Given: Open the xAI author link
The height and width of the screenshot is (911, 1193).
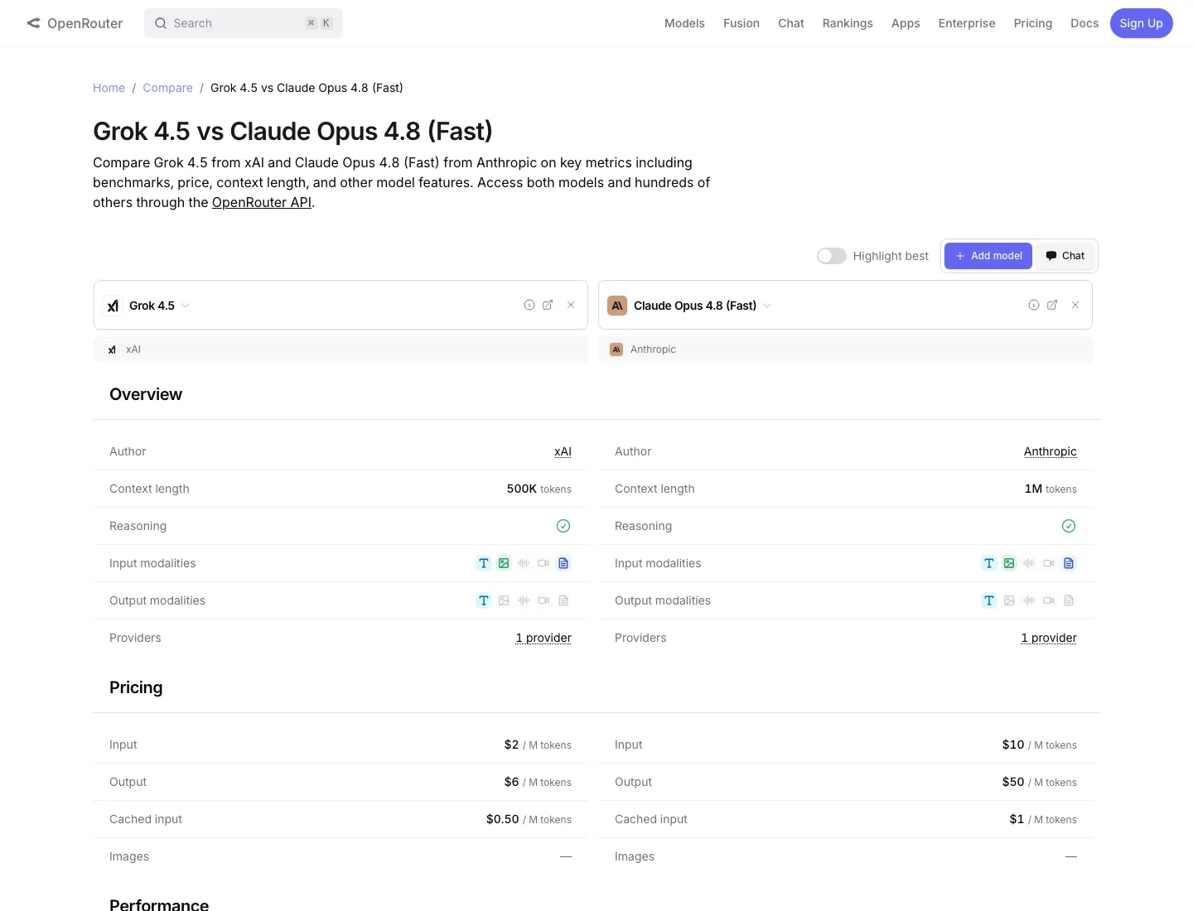Looking at the screenshot, I should [x=563, y=451].
